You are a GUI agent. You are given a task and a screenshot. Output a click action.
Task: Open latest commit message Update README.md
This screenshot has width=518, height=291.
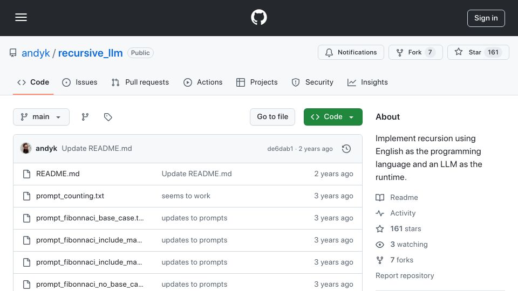[x=97, y=149]
